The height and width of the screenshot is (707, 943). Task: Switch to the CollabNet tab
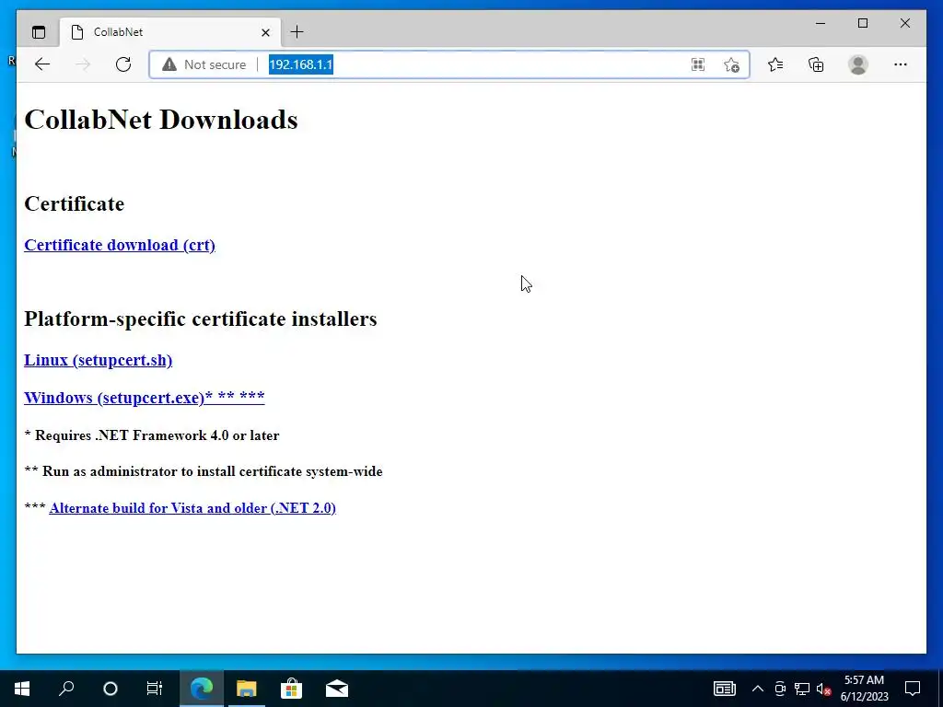click(x=169, y=32)
